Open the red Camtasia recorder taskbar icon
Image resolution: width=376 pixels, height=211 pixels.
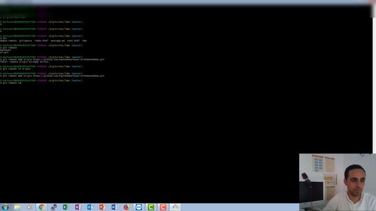(x=163, y=207)
